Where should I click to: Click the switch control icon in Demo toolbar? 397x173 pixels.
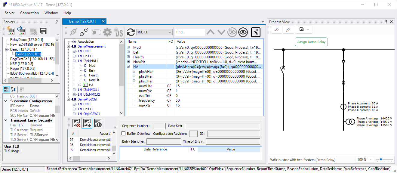point(256,32)
